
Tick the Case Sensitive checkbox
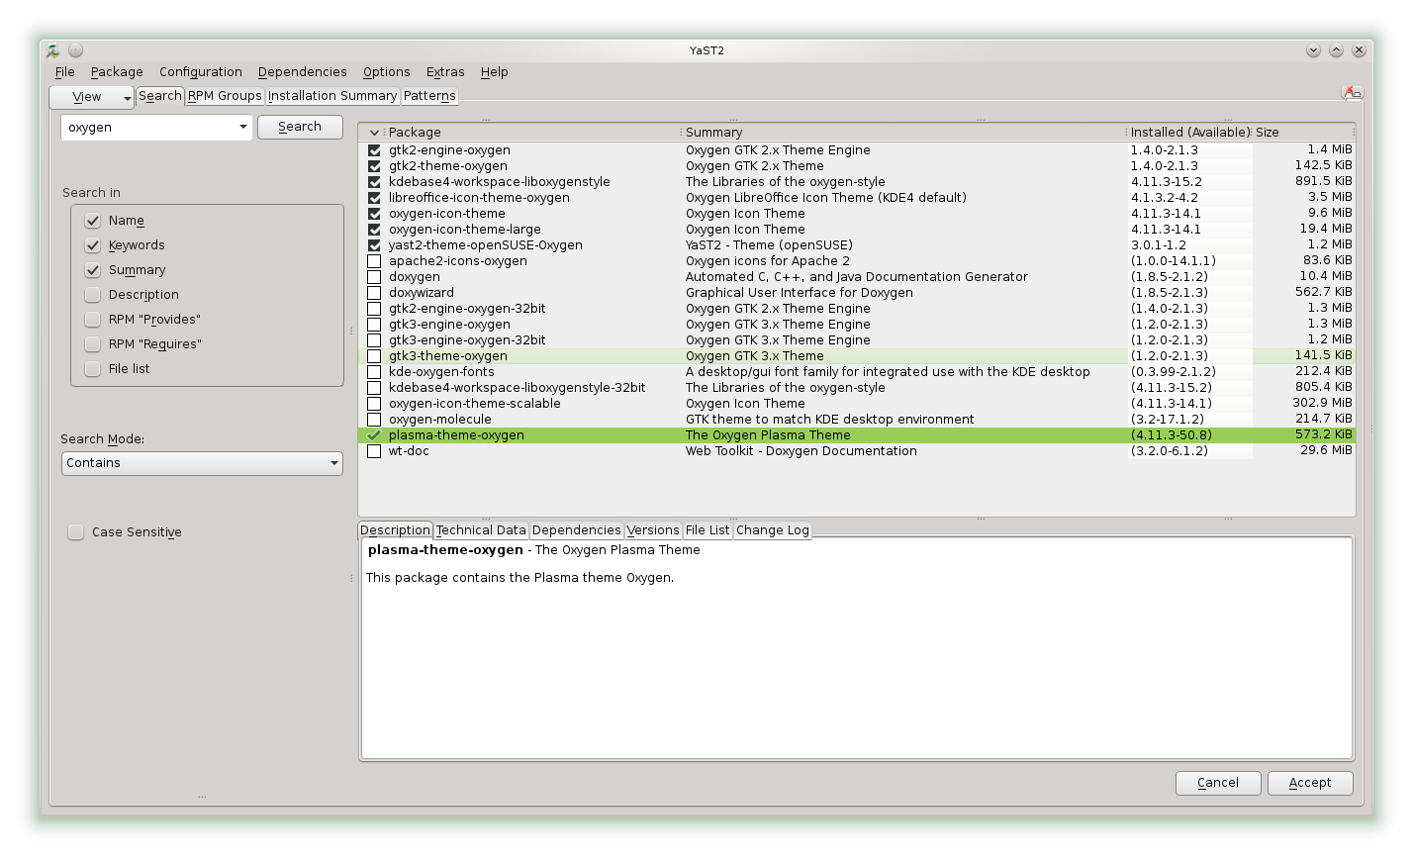click(76, 532)
